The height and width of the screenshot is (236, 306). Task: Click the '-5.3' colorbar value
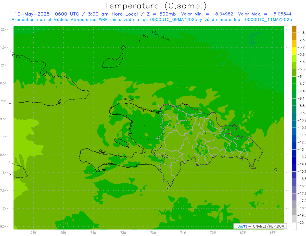301,69
